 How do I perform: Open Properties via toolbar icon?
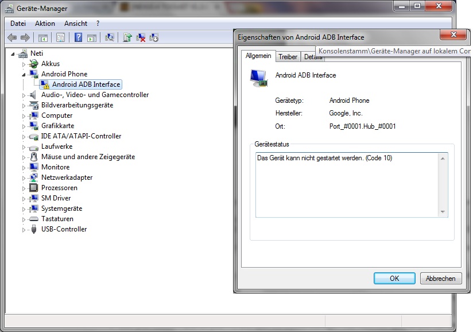(60, 38)
